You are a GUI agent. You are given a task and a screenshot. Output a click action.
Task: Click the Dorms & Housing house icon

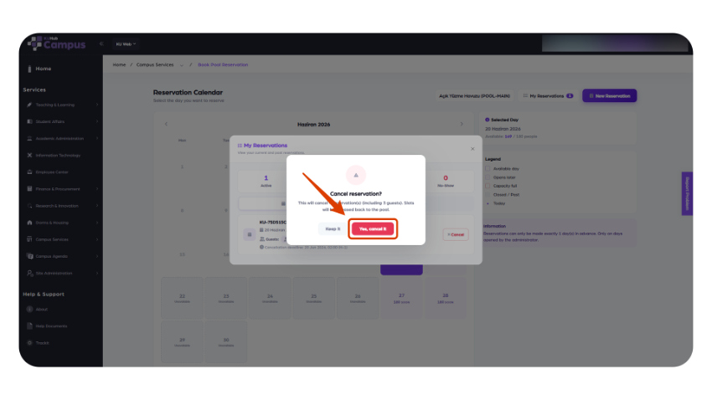(x=29, y=223)
